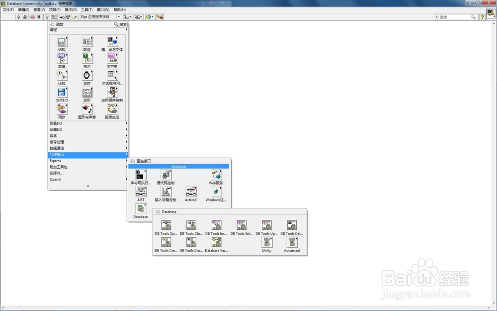
Task: Click the Run arrow toolbar button
Action: point(19,17)
